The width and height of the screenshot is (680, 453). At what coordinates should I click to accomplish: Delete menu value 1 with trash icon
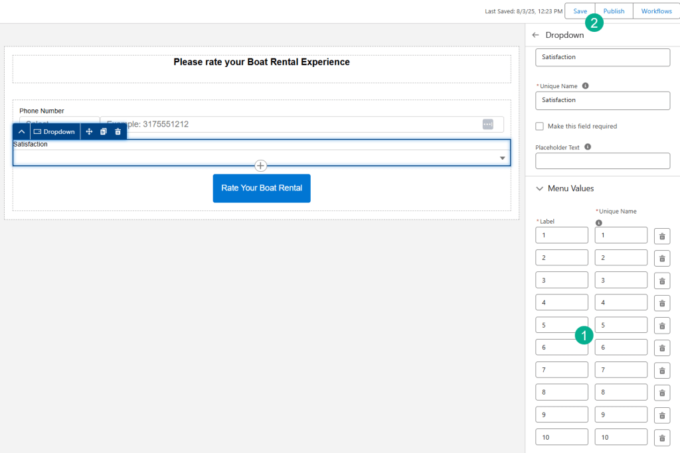coord(662,236)
